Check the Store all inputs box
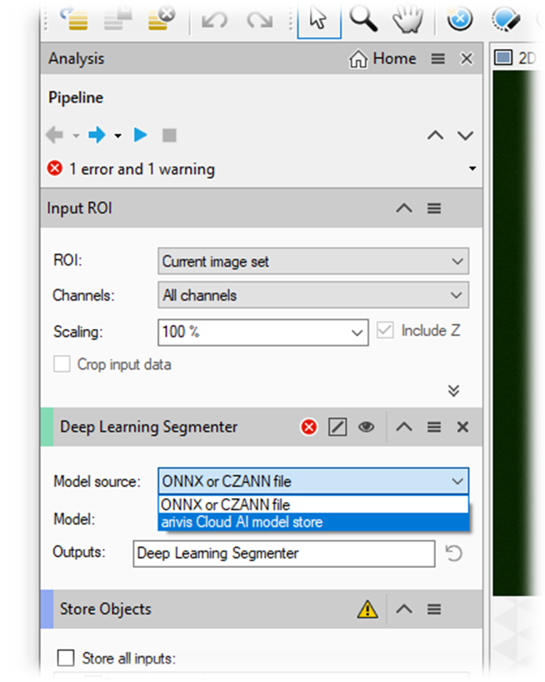This screenshot has width=545, height=682. click(x=66, y=658)
